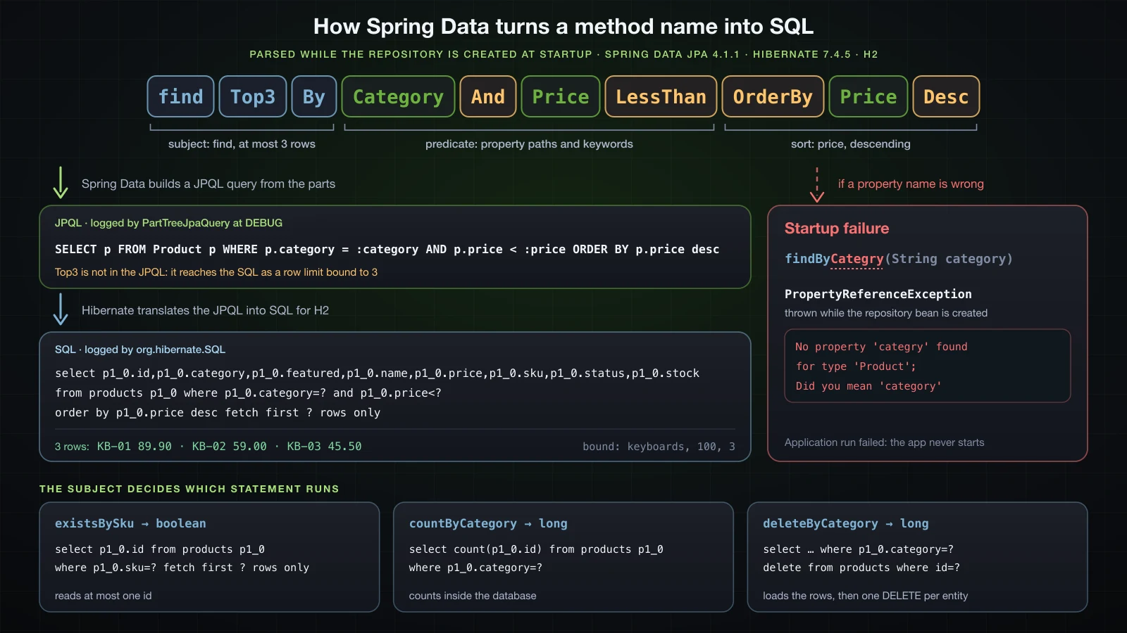Click 'select … where p1_0.category=?' in deleteByCategory card

coord(858,549)
